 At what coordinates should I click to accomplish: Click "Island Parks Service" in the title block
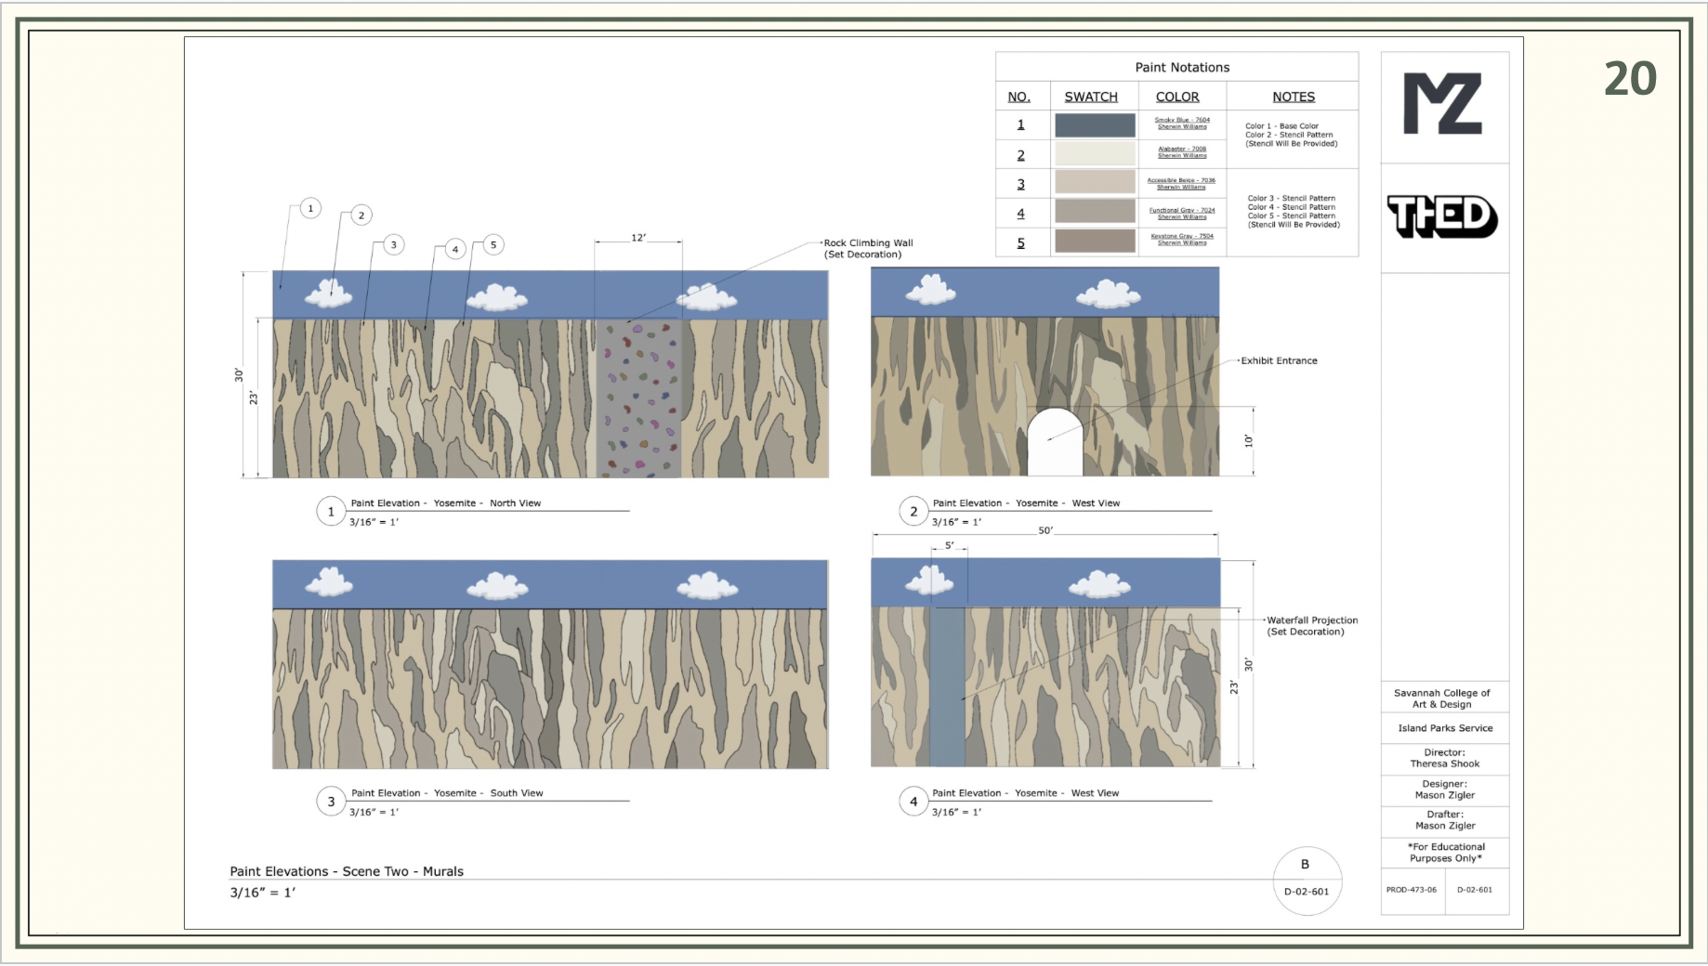click(x=1445, y=728)
